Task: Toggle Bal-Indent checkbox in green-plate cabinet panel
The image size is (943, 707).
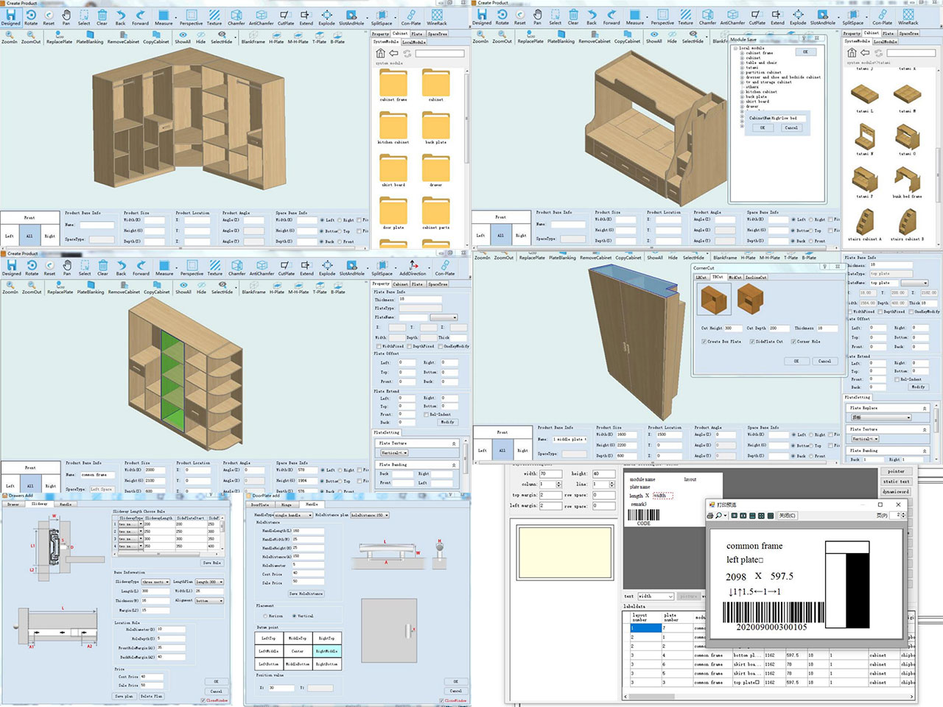Action: point(426,415)
